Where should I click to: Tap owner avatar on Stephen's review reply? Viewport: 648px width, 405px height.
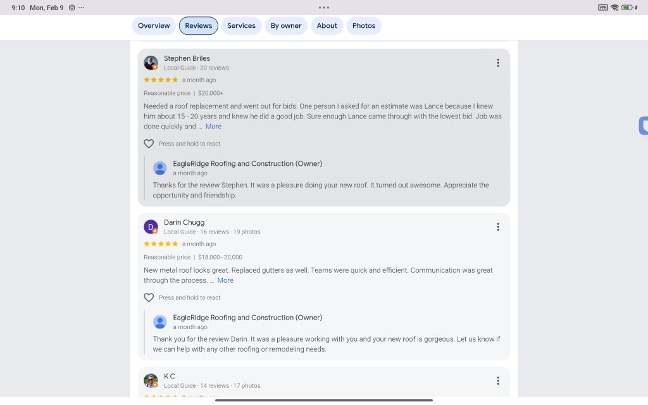160,168
